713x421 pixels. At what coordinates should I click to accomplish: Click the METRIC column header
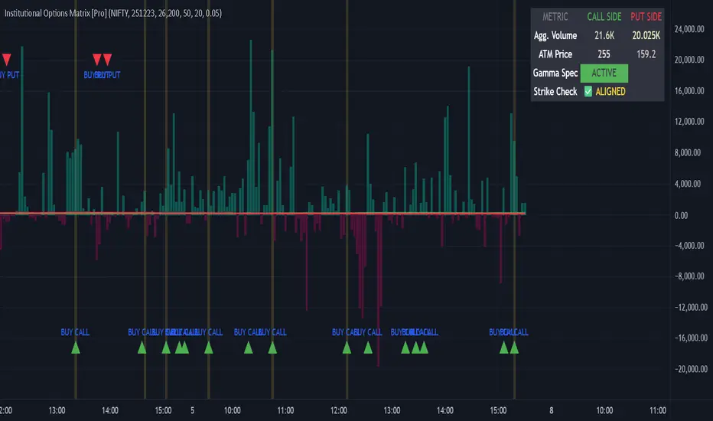(555, 17)
